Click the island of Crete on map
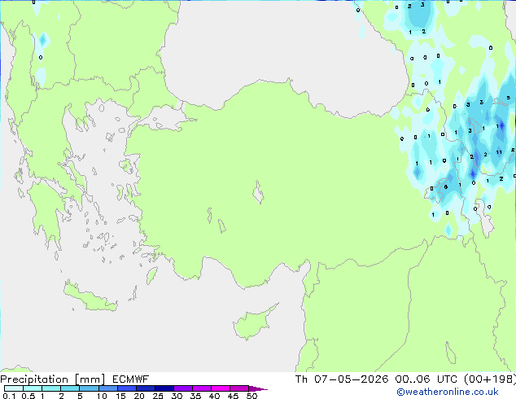Viewport: 516px width, 399px height. click(90, 297)
